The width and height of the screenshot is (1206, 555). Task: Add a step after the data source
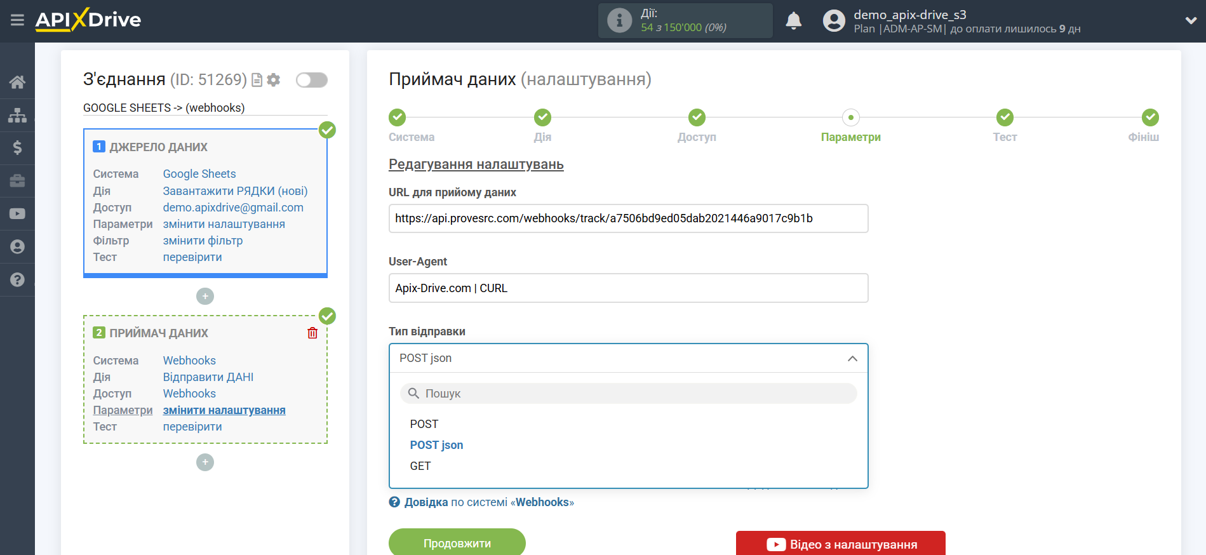205,297
